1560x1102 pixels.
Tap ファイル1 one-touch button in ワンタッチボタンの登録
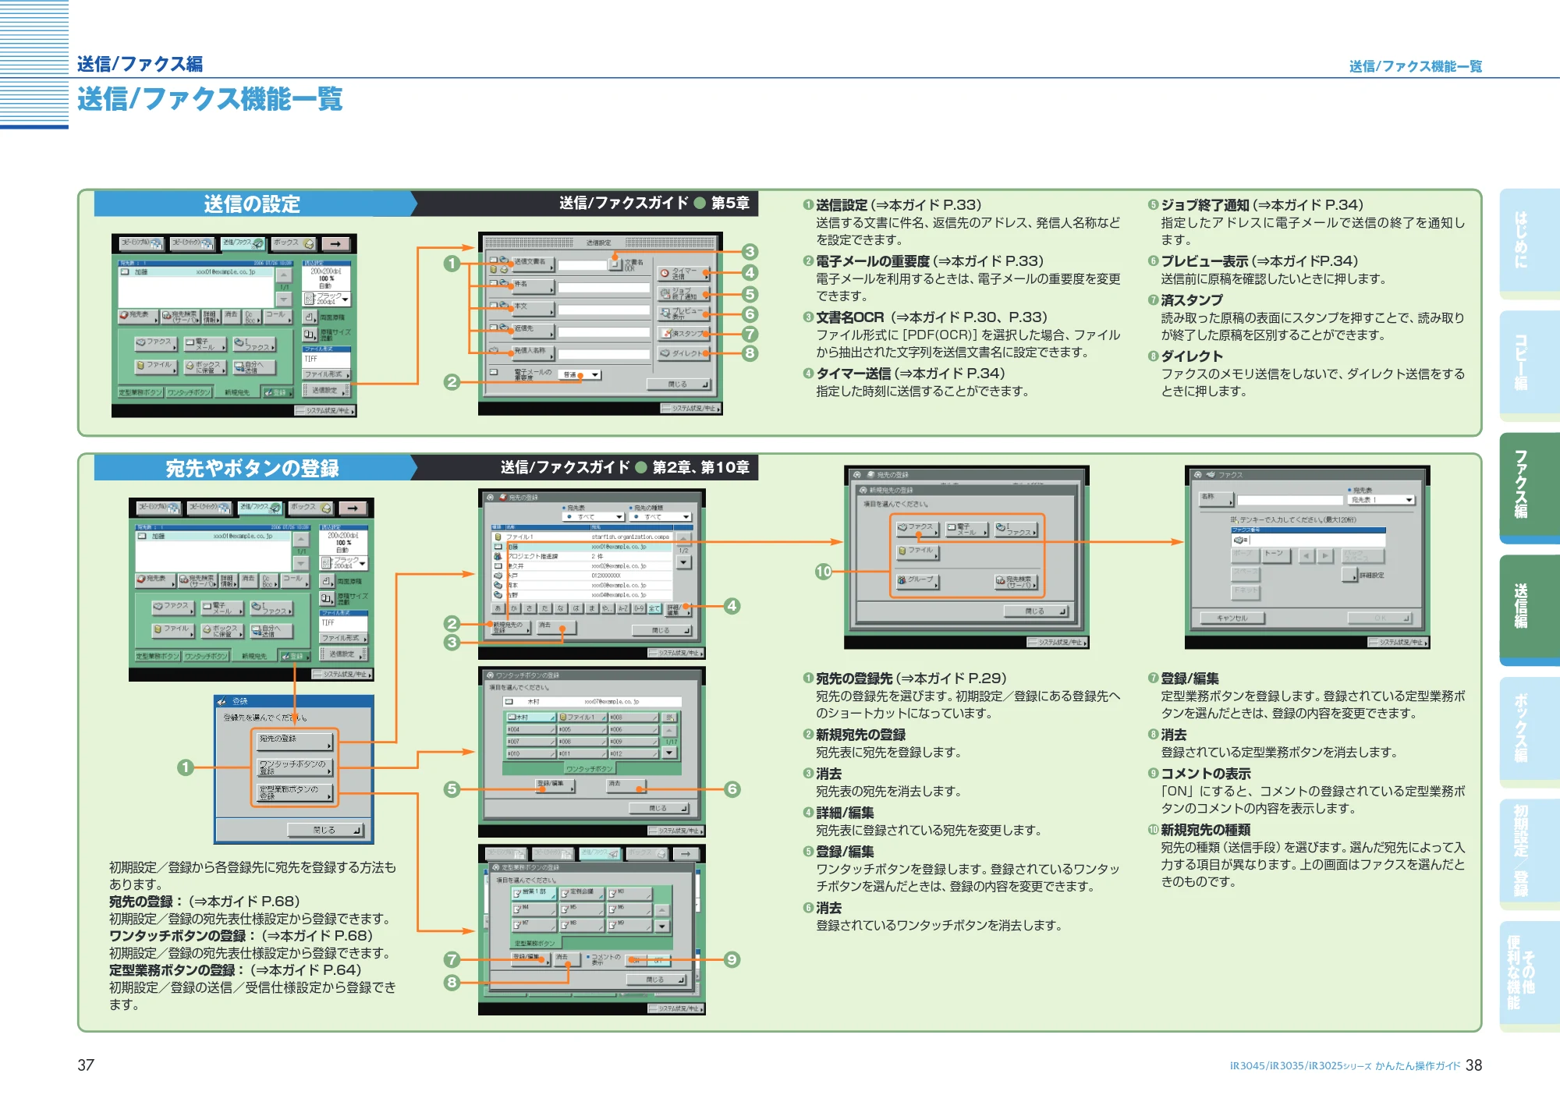click(x=581, y=718)
